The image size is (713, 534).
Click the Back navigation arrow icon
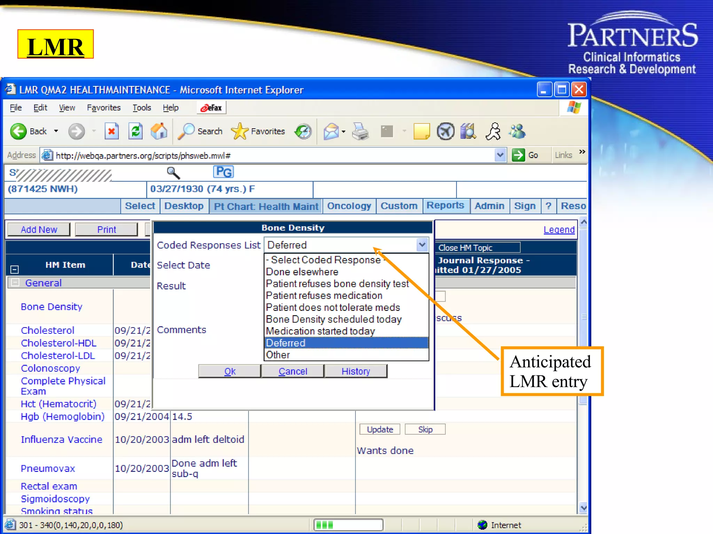pos(18,131)
